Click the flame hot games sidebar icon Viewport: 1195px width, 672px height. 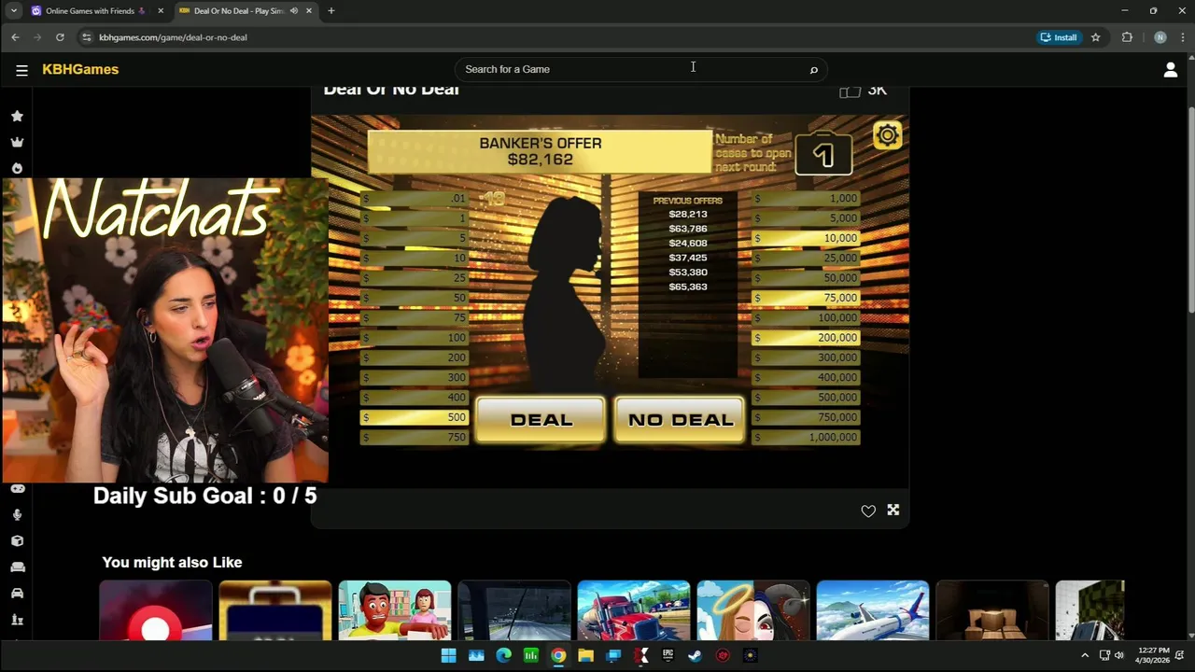coord(17,168)
